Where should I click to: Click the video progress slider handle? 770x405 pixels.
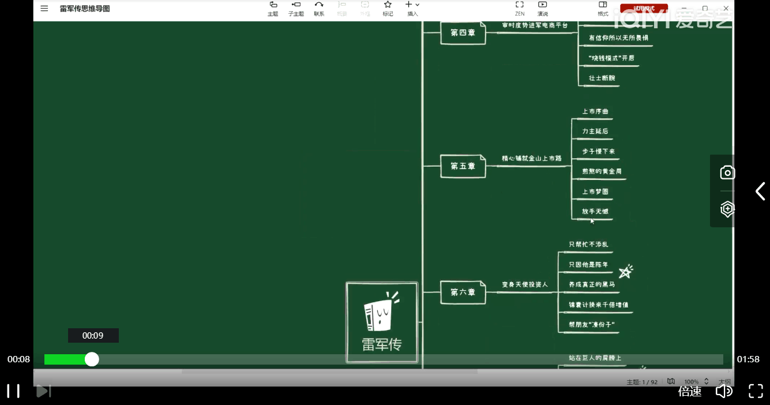point(92,359)
